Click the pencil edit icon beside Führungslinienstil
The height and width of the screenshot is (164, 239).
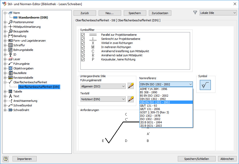pyautogui.click(x=131, y=86)
